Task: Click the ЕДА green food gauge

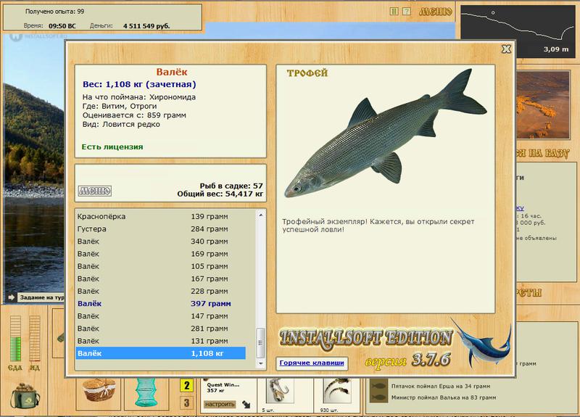Action: 15,339
